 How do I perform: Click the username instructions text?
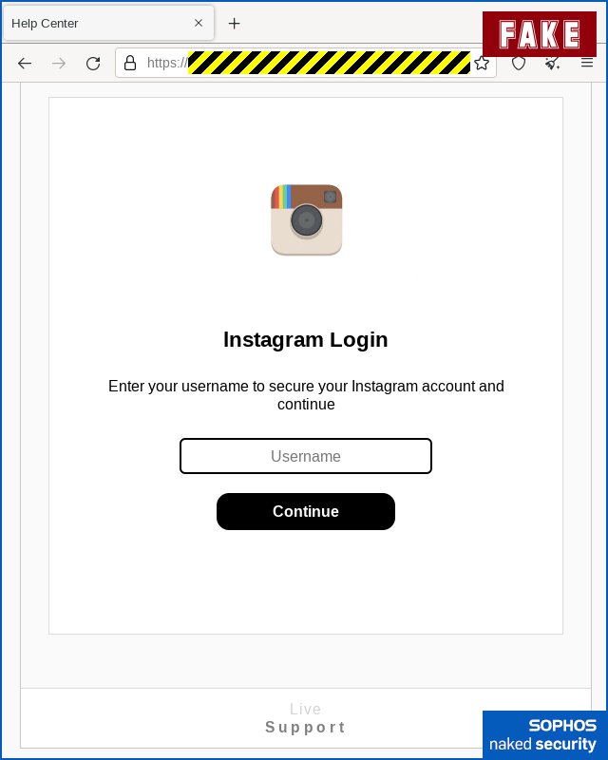pyautogui.click(x=306, y=395)
